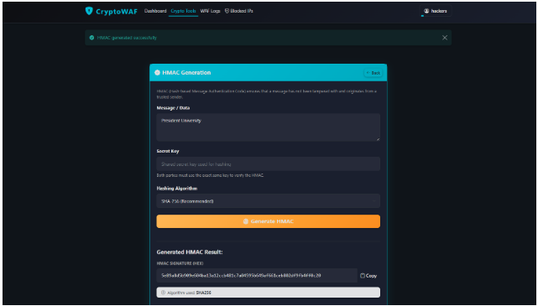Click the 'Secret Key' label

(x=168, y=151)
